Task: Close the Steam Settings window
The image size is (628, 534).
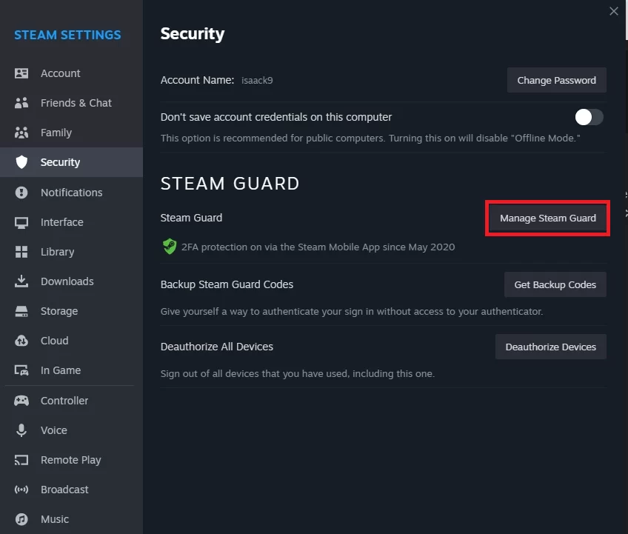Action: [613, 11]
